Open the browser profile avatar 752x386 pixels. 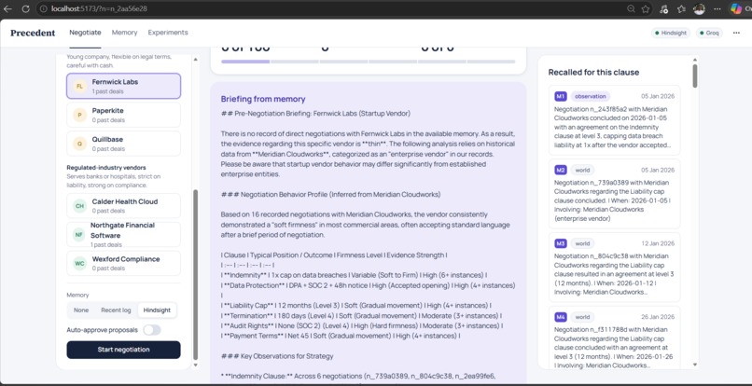[699, 9]
